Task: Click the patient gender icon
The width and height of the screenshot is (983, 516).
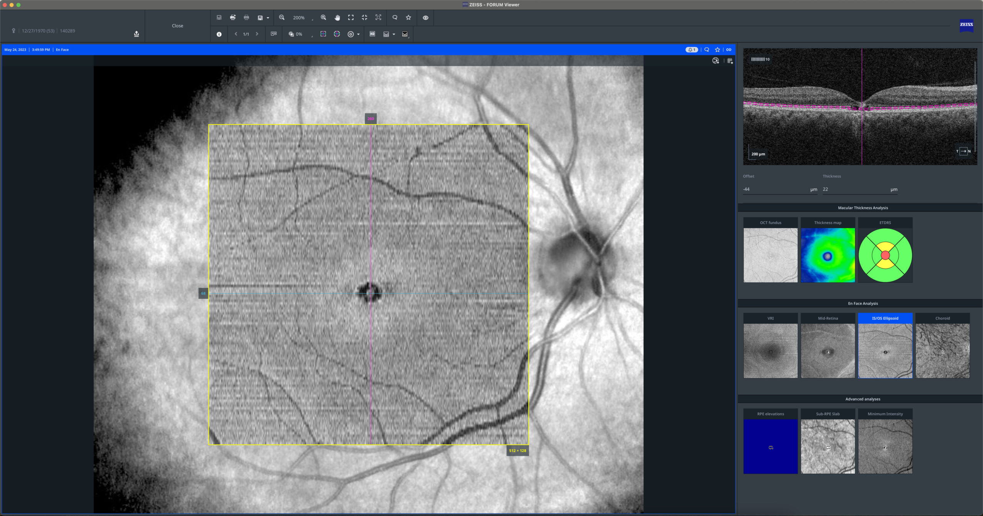Action: (x=13, y=31)
